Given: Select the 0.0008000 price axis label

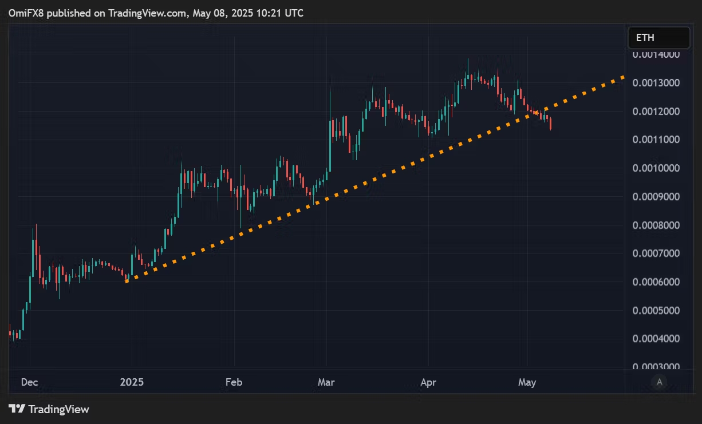Looking at the screenshot, I should [x=656, y=225].
